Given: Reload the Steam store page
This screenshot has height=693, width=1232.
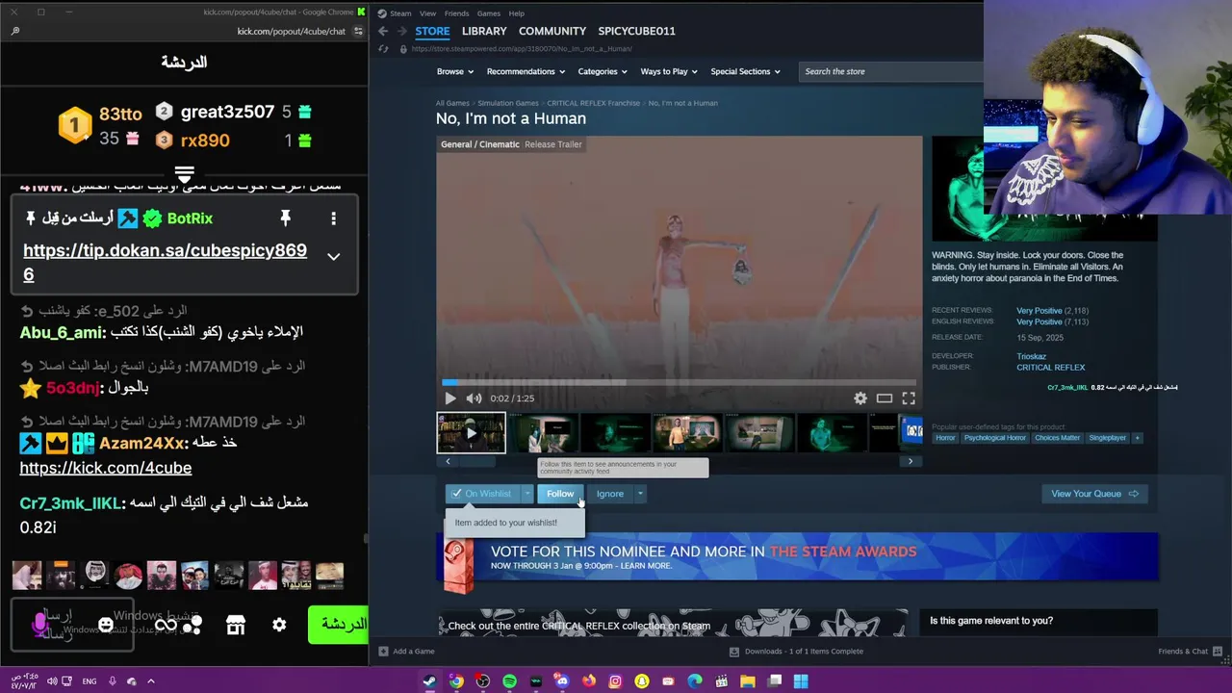Looking at the screenshot, I should (383, 49).
